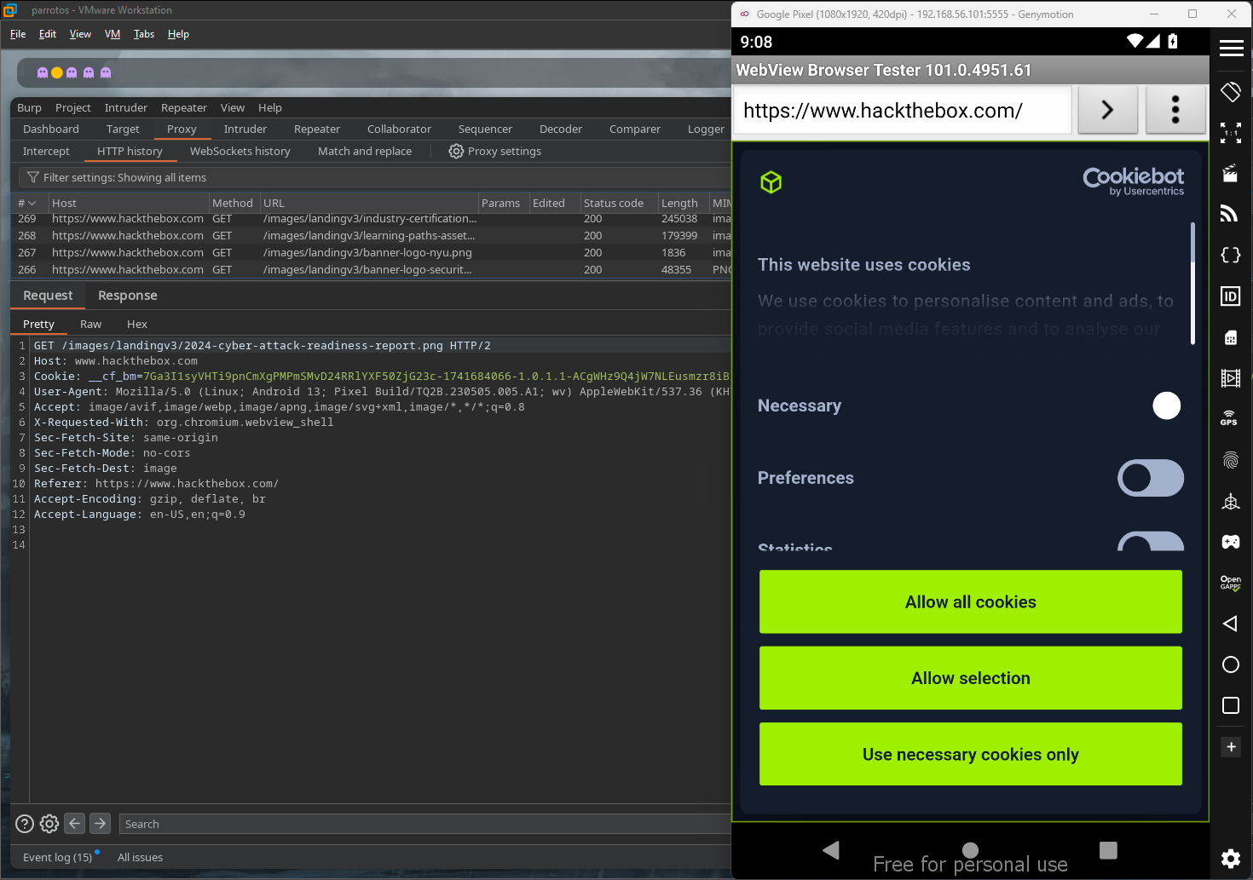The width and height of the screenshot is (1253, 880).
Task: Click the go arrow next to URL bar
Action: [1107, 110]
